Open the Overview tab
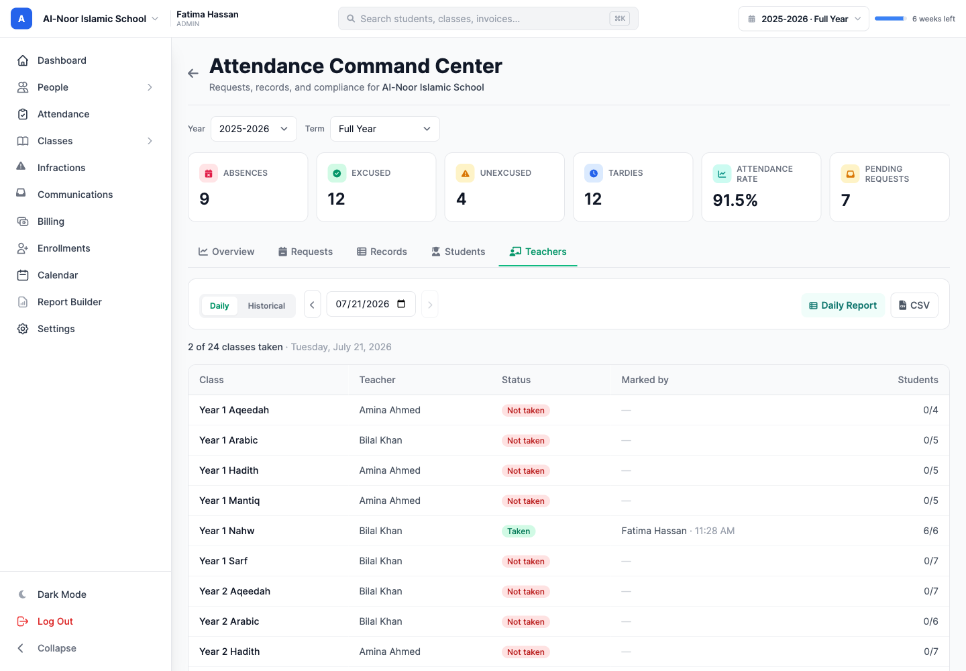Viewport: 966px width, 671px height. click(x=226, y=252)
